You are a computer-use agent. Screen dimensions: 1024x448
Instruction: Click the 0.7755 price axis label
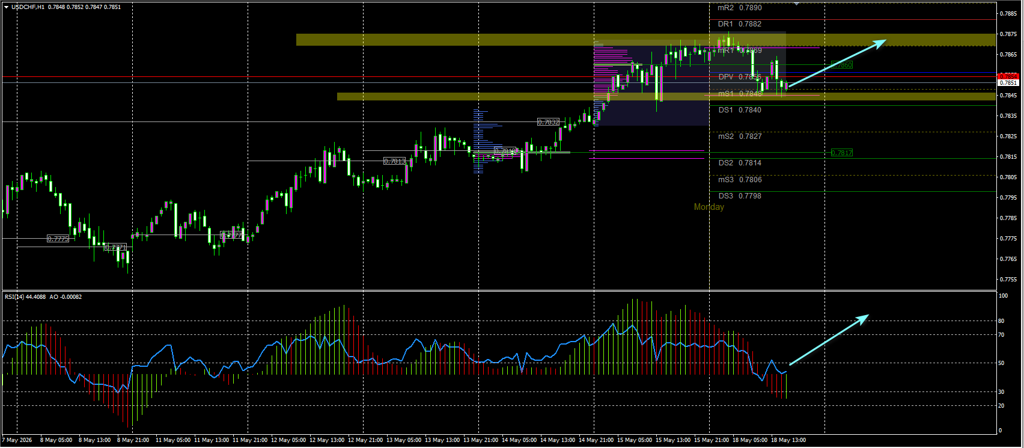(x=1008, y=280)
